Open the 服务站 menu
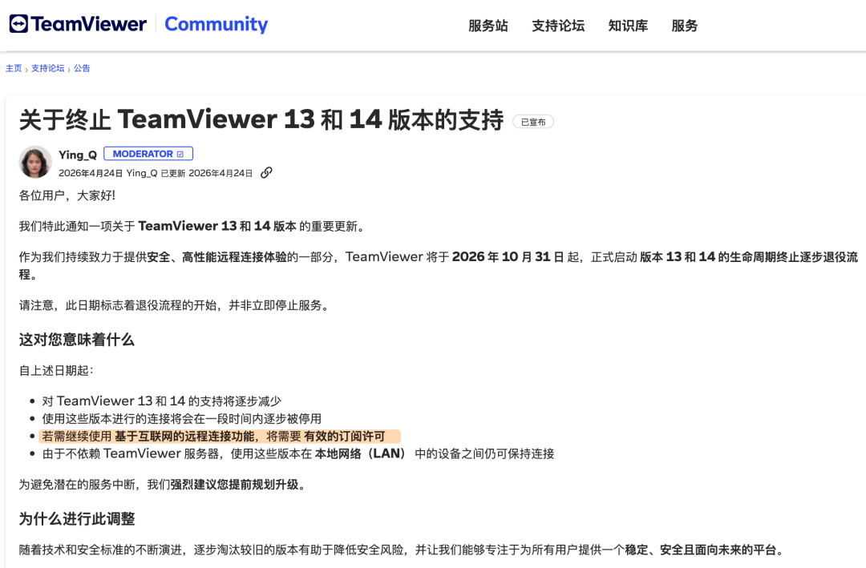Viewport: 866px width, 568px height. [488, 26]
